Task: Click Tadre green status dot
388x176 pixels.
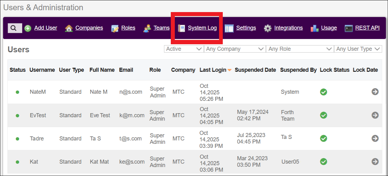Action: [x=17, y=139]
